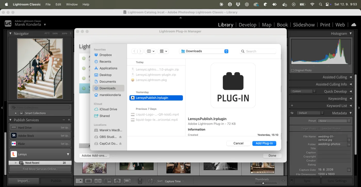Switch to the Slideshow module
361x187 pixels.
[x=304, y=25]
